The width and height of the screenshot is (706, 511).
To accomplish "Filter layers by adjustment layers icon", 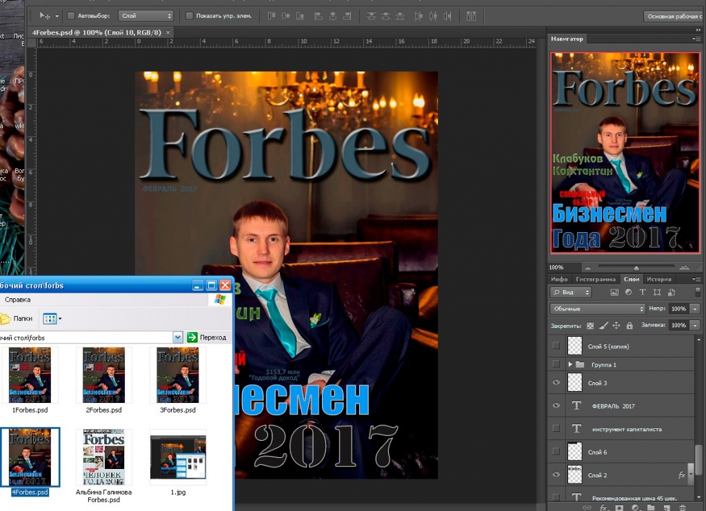I will coord(628,293).
